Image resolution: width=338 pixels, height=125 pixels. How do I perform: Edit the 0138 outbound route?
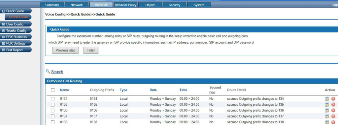pos(327,122)
